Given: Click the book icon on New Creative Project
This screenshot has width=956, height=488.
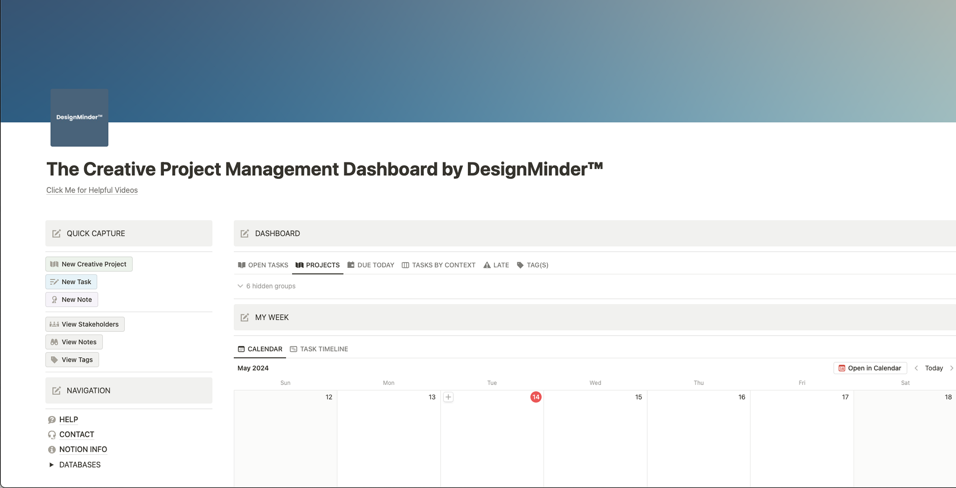Looking at the screenshot, I should (55, 264).
